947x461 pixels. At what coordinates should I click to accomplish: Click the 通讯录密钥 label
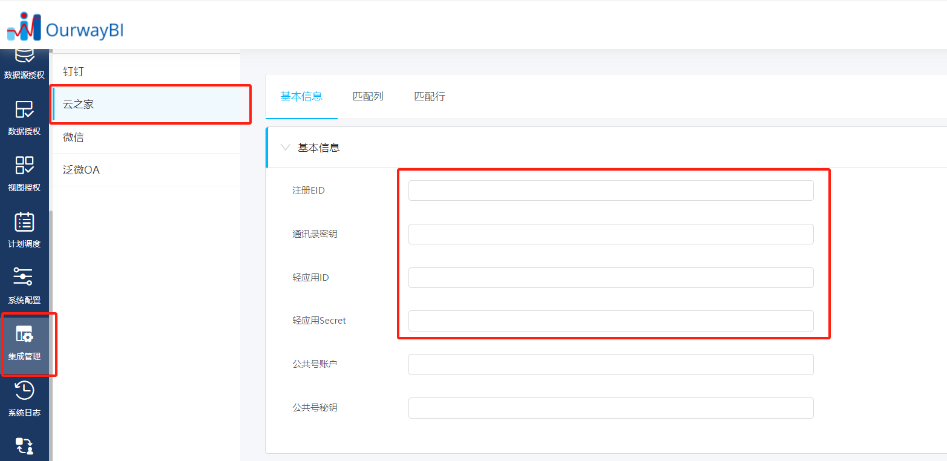315,234
